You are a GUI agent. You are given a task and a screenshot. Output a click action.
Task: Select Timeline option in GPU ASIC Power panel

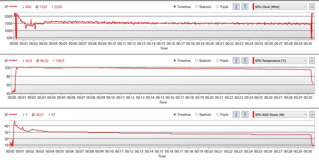coord(175,114)
